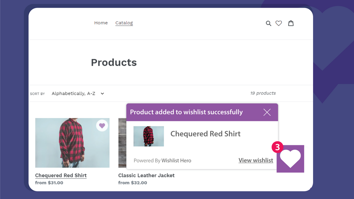Open the floating purple wishlist heart button
The image size is (354, 199).
tap(290, 159)
